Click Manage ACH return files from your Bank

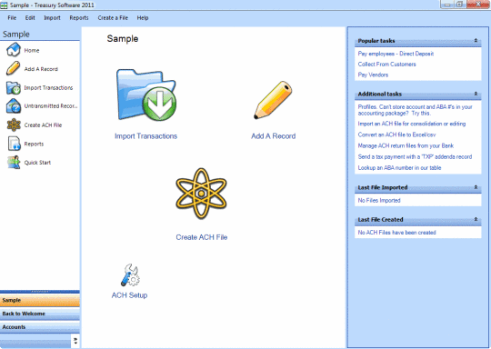click(x=406, y=145)
